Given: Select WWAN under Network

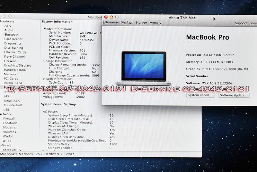Looking at the screenshot, I should pyautogui.click(x=8, y=136).
